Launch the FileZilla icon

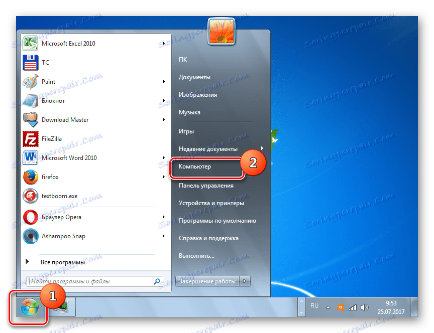point(31,139)
